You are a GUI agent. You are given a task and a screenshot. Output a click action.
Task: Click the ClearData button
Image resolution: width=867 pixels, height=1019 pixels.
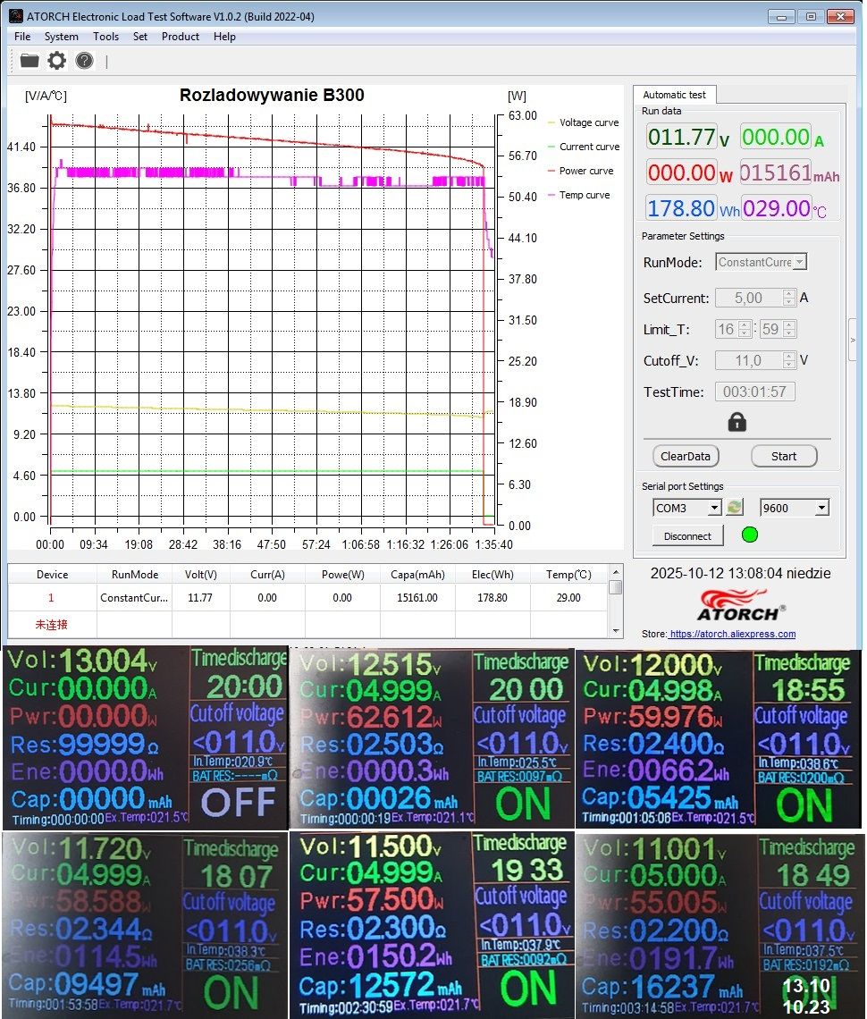(686, 456)
